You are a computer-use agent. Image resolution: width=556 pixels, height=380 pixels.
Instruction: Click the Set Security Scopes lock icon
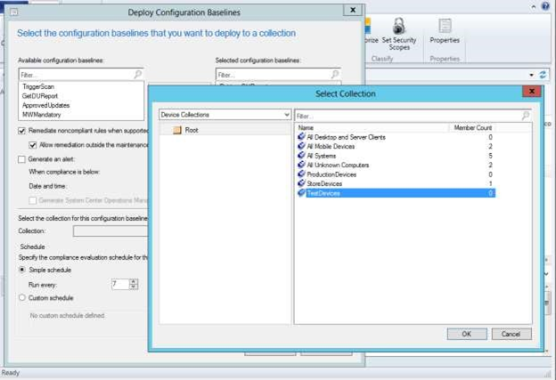click(398, 27)
